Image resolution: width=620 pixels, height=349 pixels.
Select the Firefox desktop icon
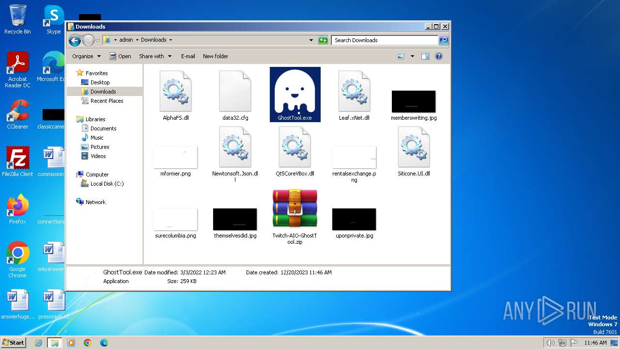click(17, 209)
